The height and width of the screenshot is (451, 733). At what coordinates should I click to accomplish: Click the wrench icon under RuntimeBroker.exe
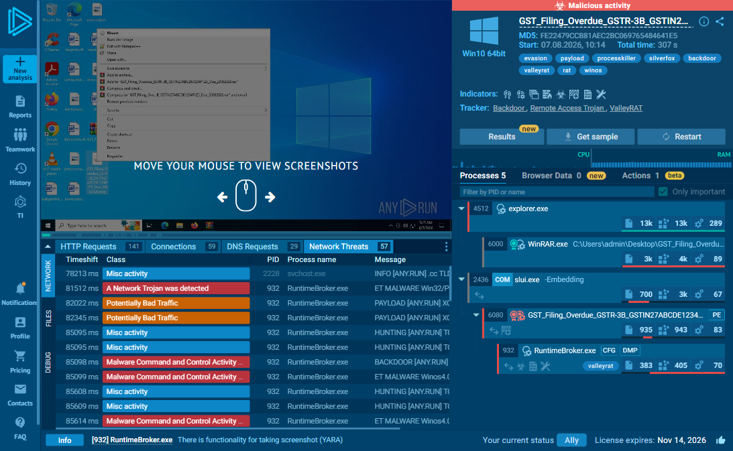(545, 367)
